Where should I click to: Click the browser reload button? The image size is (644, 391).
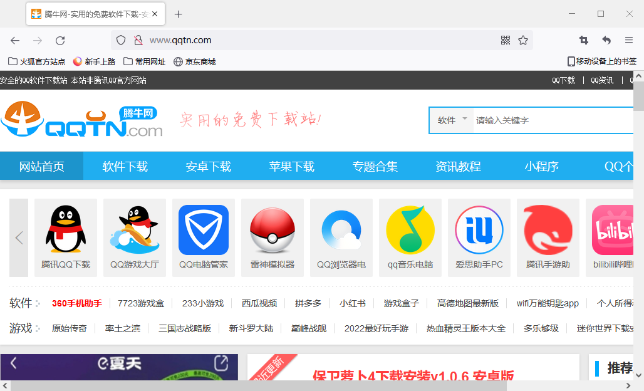60,40
